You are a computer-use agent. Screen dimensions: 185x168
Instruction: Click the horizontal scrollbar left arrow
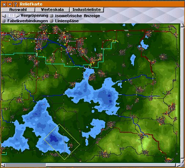pos(3,165)
